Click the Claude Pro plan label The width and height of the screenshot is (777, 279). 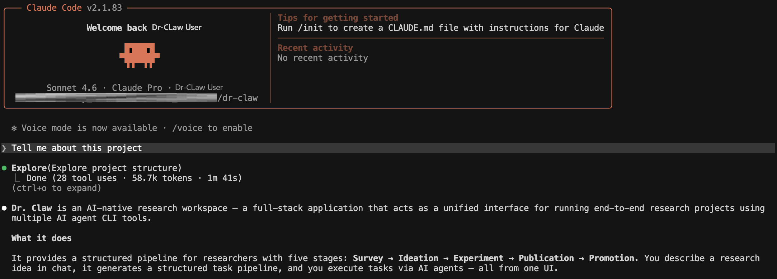pos(137,88)
